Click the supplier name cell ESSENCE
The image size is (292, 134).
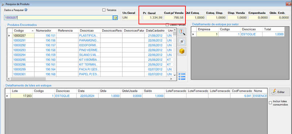260,96
